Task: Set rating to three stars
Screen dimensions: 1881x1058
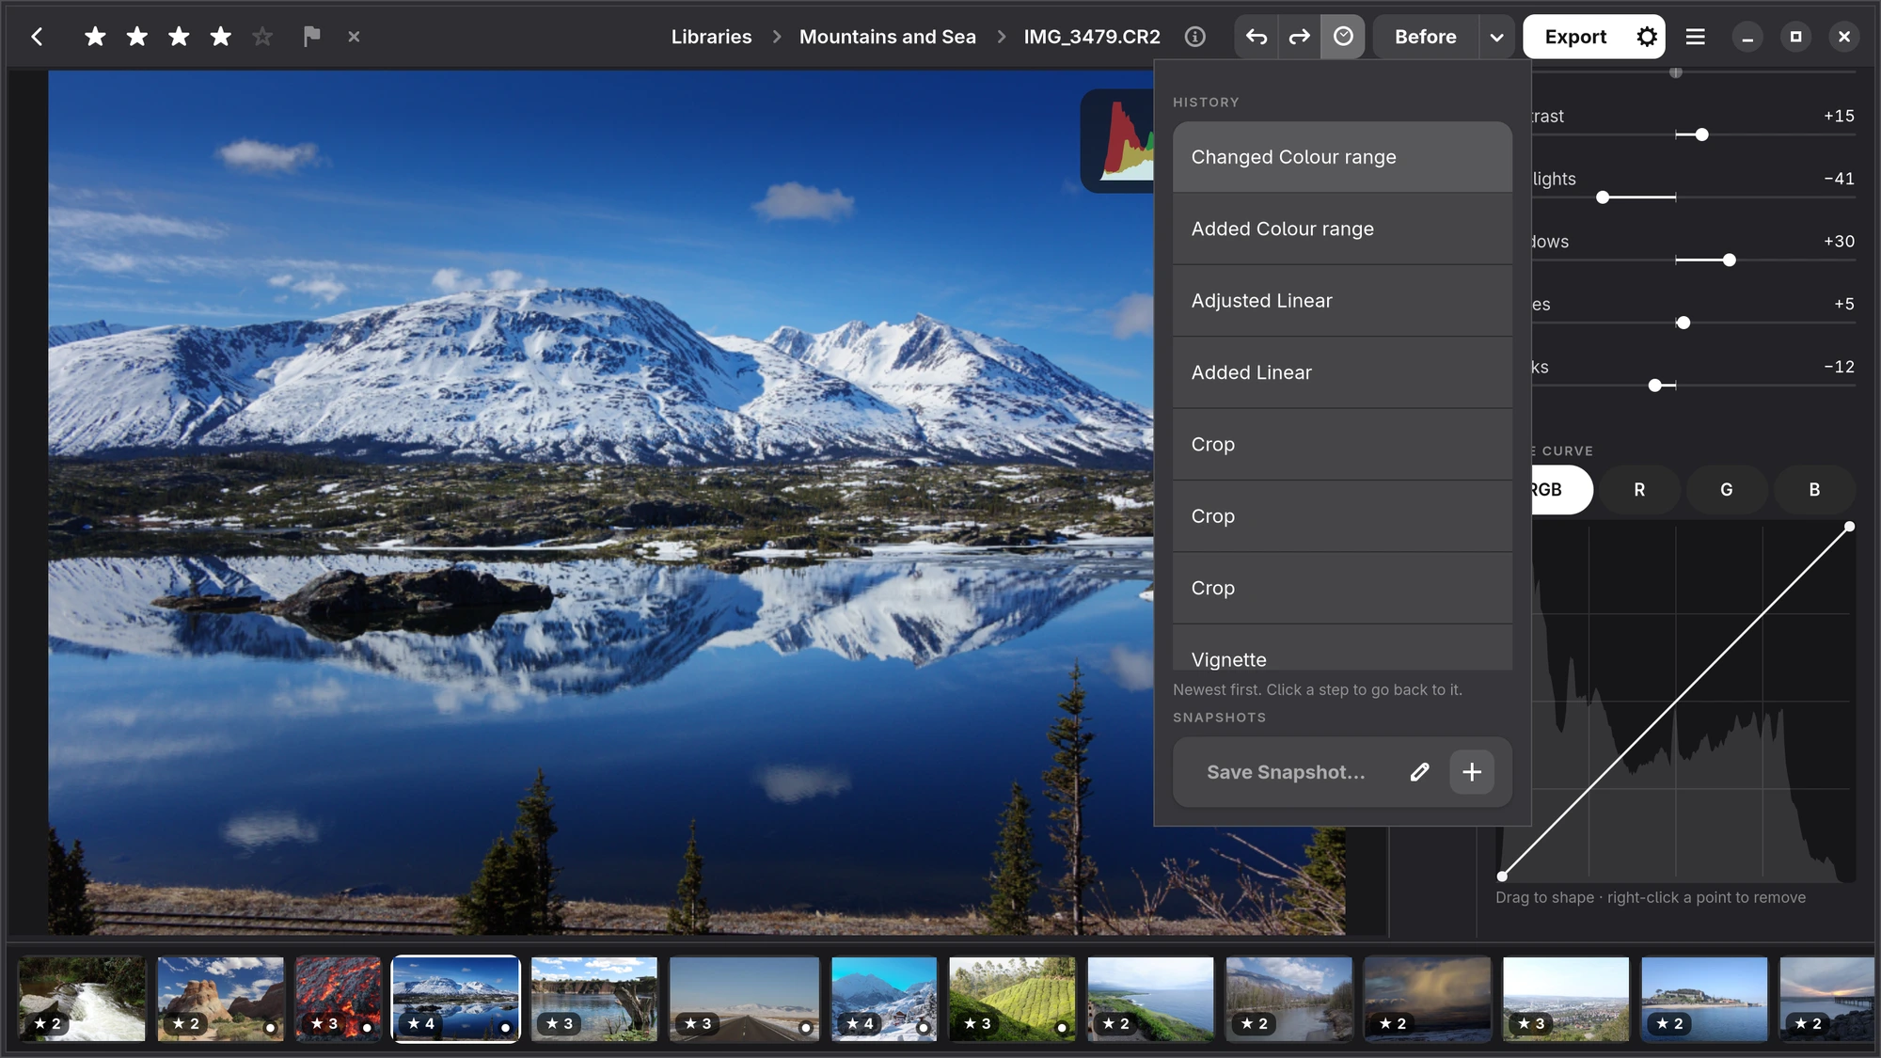Action: (179, 37)
